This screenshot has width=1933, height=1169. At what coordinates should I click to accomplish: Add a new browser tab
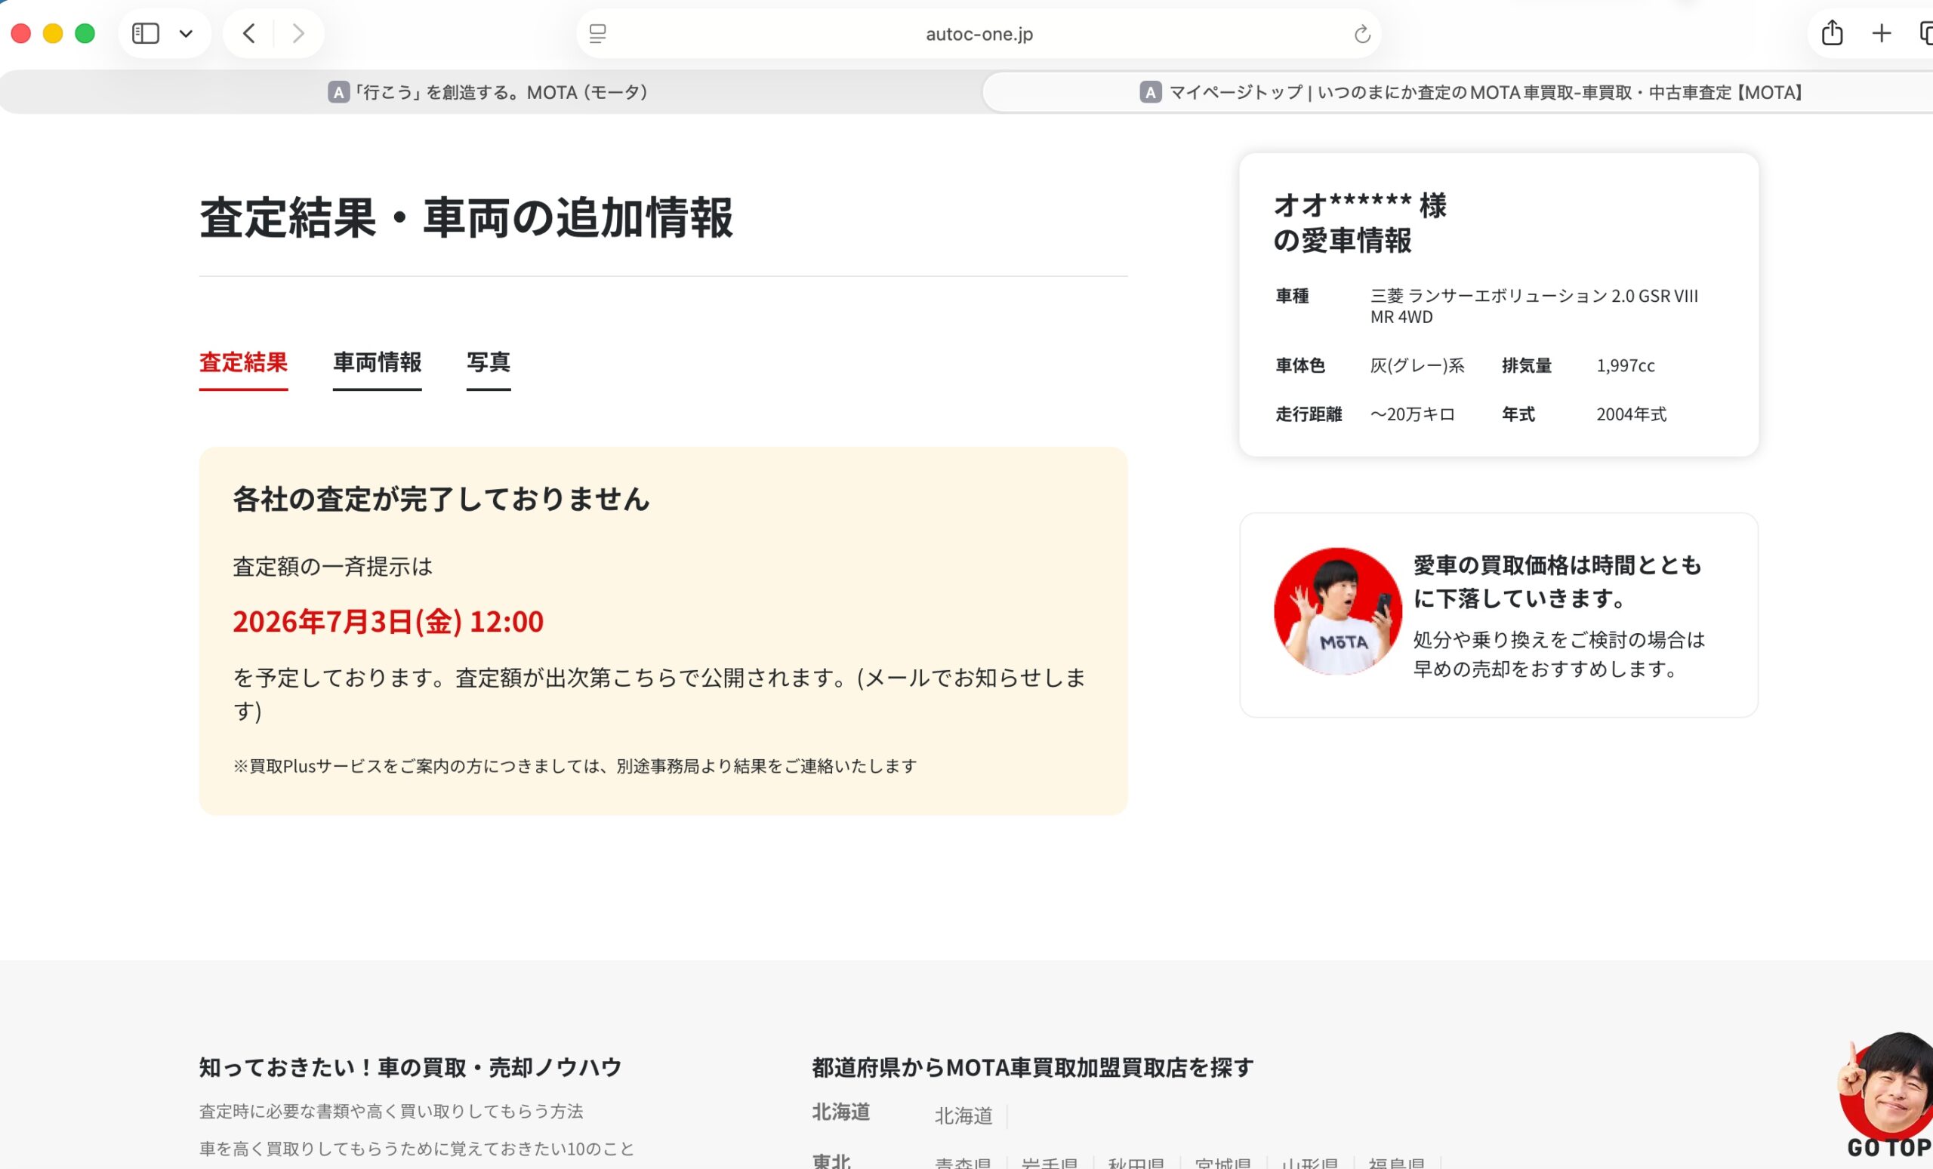click(1881, 33)
